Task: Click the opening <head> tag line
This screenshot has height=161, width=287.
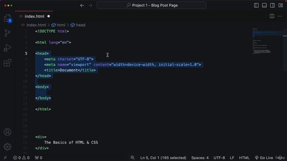Action: click(42, 54)
